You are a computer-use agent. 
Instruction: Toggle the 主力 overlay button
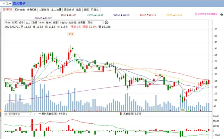click(x=28, y=23)
